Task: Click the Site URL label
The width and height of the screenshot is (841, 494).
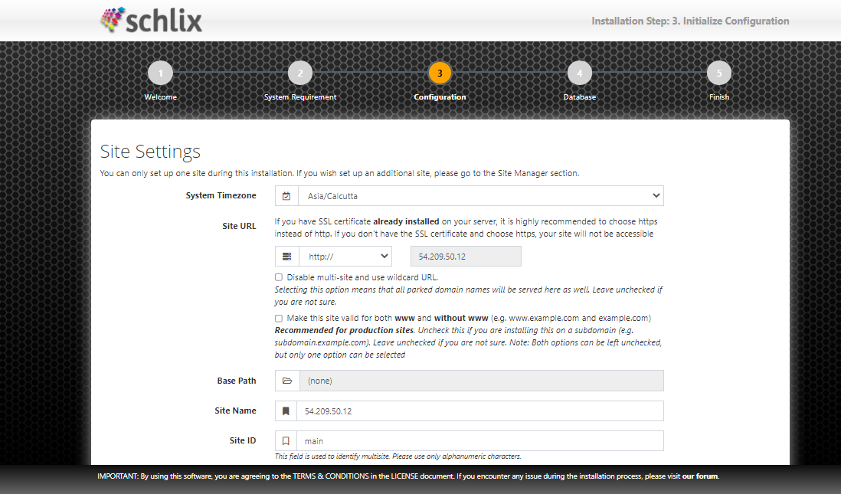Action: (x=239, y=227)
